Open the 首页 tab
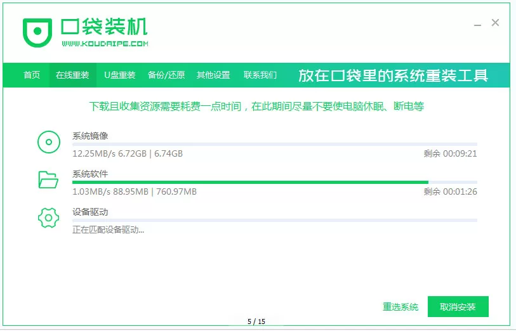The width and height of the screenshot is (516, 331). pyautogui.click(x=32, y=75)
